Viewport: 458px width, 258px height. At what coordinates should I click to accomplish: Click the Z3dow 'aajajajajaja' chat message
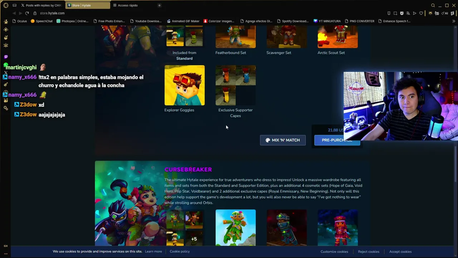tap(52, 115)
